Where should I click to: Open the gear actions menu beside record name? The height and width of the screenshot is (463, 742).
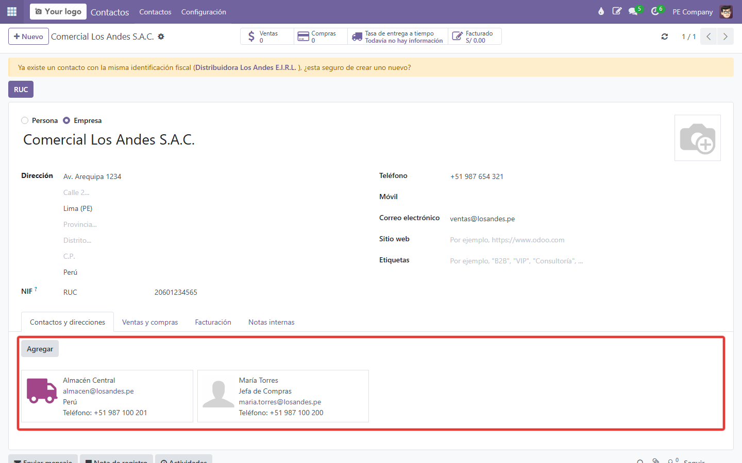coord(161,37)
